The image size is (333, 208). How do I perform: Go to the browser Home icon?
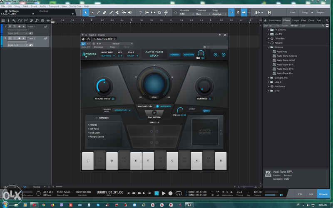click(266, 20)
